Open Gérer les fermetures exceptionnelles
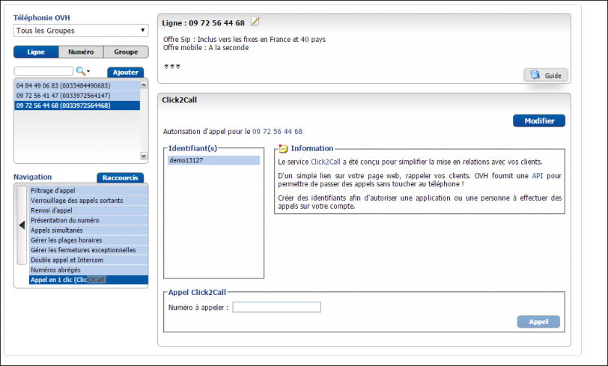Viewport: 608px width, 366px height. 89,250
